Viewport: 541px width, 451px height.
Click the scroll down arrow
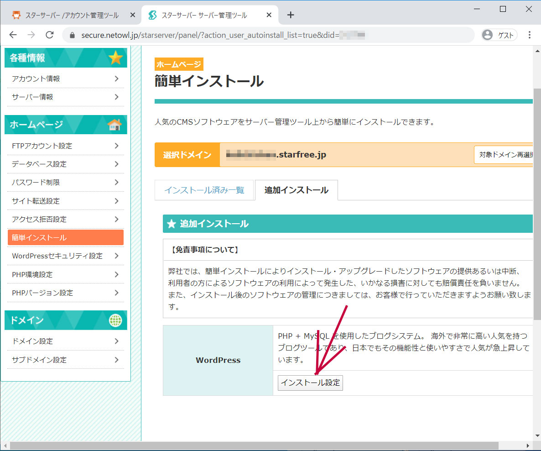coord(537,436)
